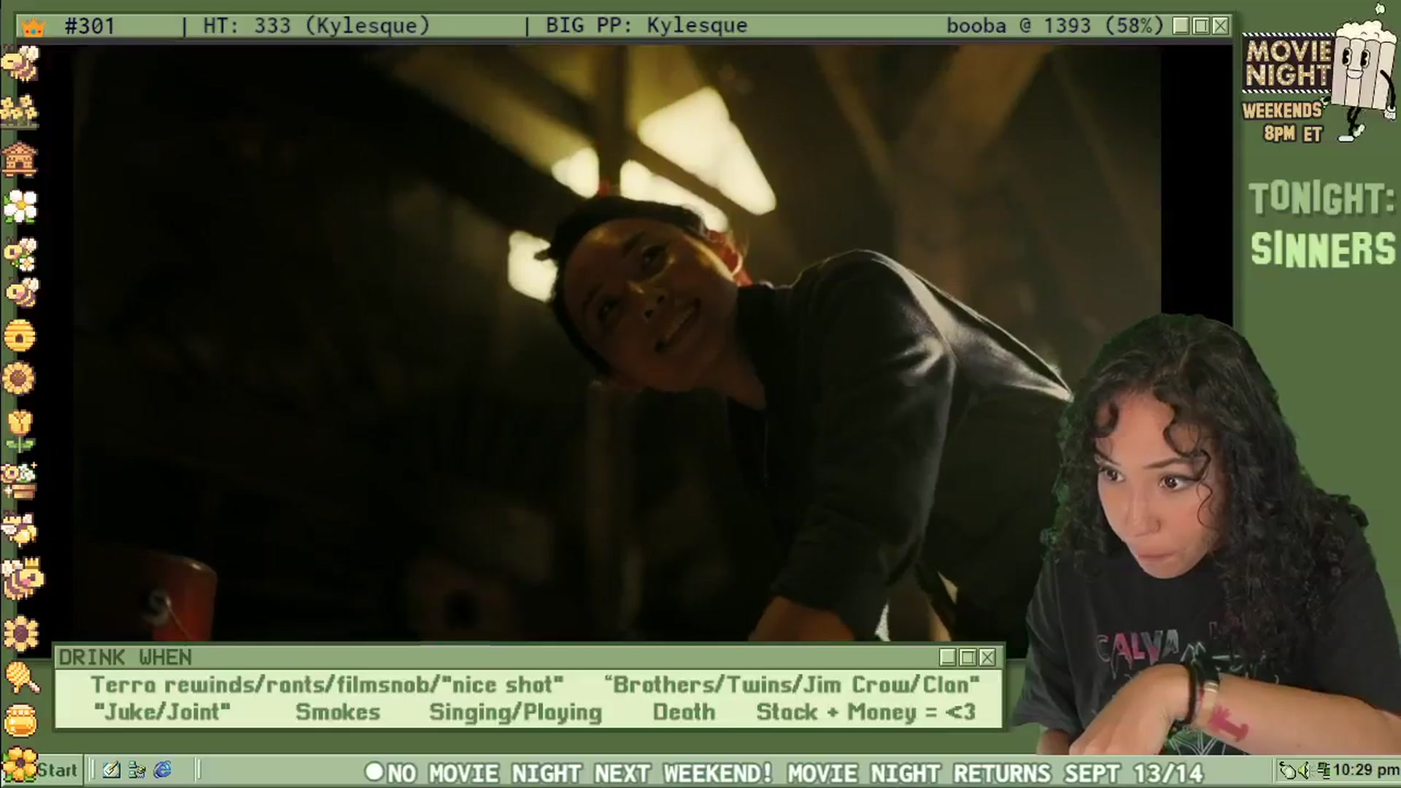The width and height of the screenshot is (1401, 788).
Task: Click the "Brothers/Twins/Jim Crow/Clan" rule
Action: (792, 685)
